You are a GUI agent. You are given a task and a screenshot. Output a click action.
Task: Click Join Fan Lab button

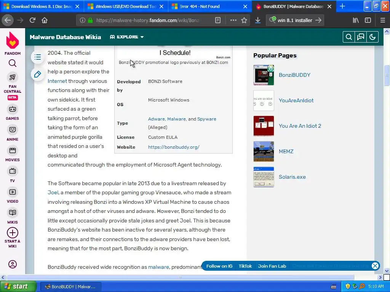[x=272, y=266]
